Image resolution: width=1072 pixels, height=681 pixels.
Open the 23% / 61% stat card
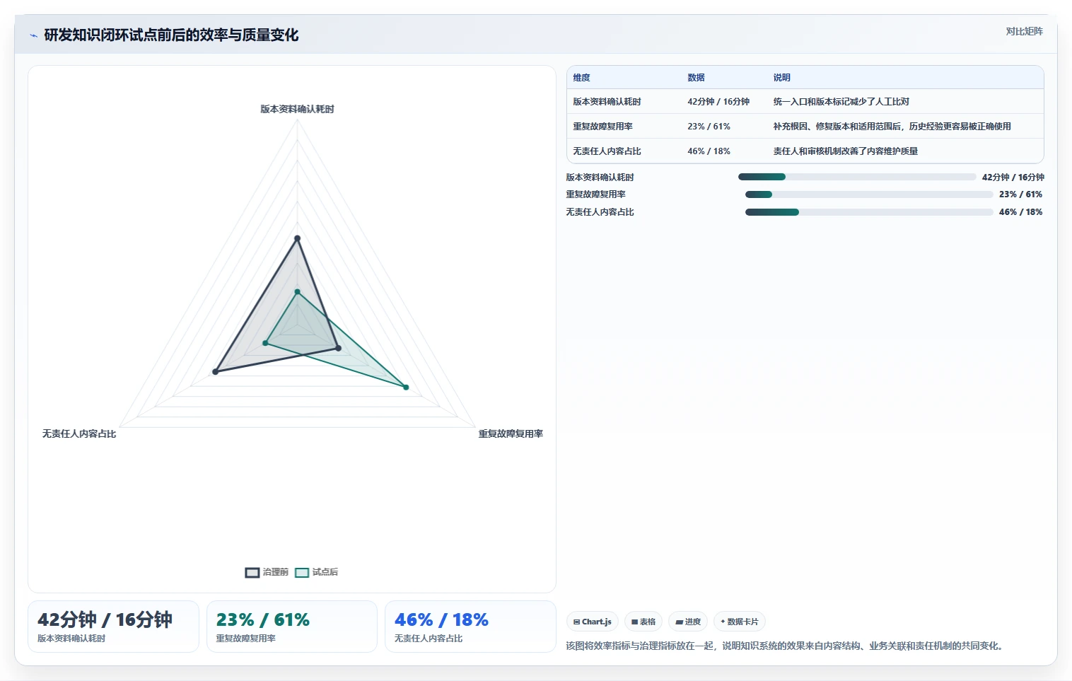pos(291,627)
